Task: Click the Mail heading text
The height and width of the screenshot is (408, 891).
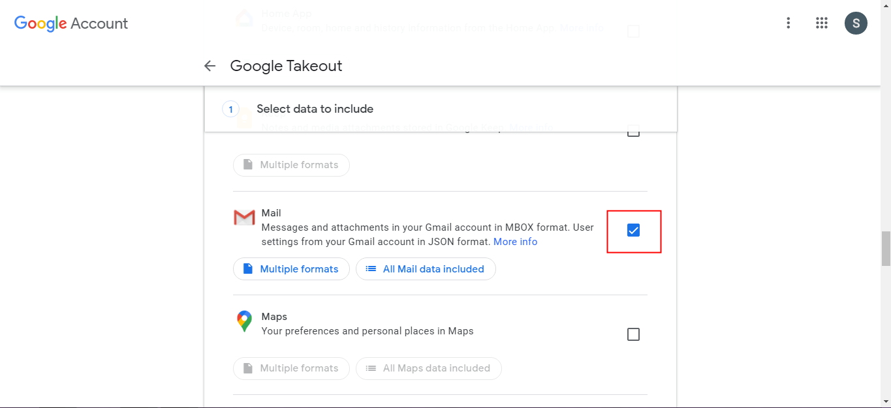Action: coord(271,213)
